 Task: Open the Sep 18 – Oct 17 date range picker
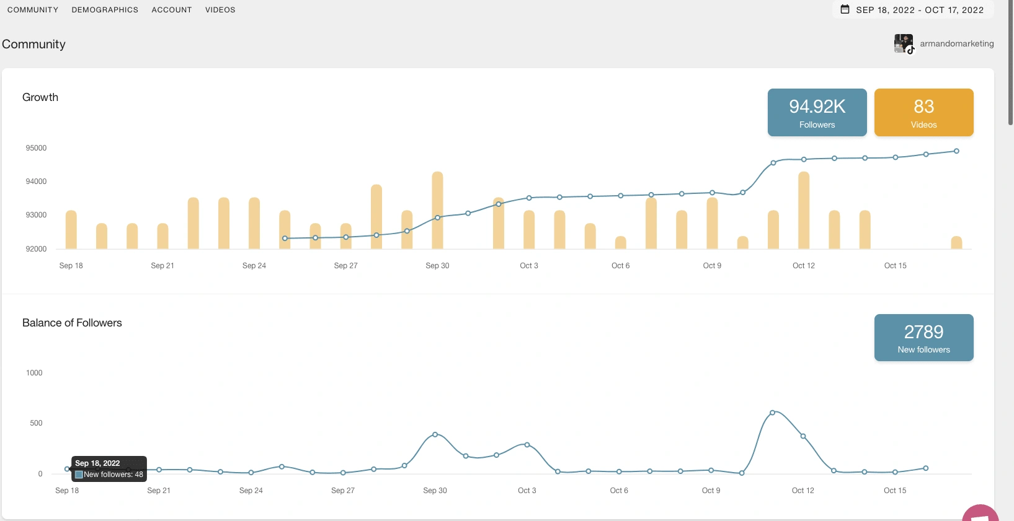tap(913, 10)
